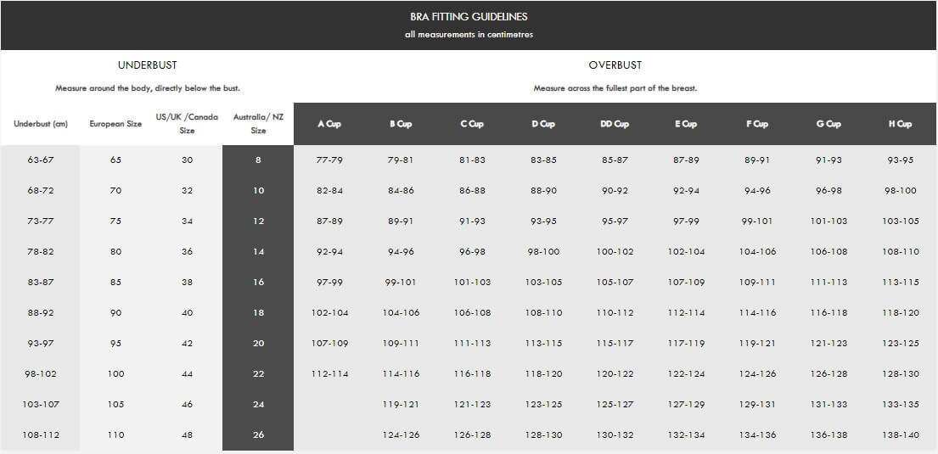The width and height of the screenshot is (938, 454).
Task: Click the OVERBUST section heading
Action: point(615,65)
